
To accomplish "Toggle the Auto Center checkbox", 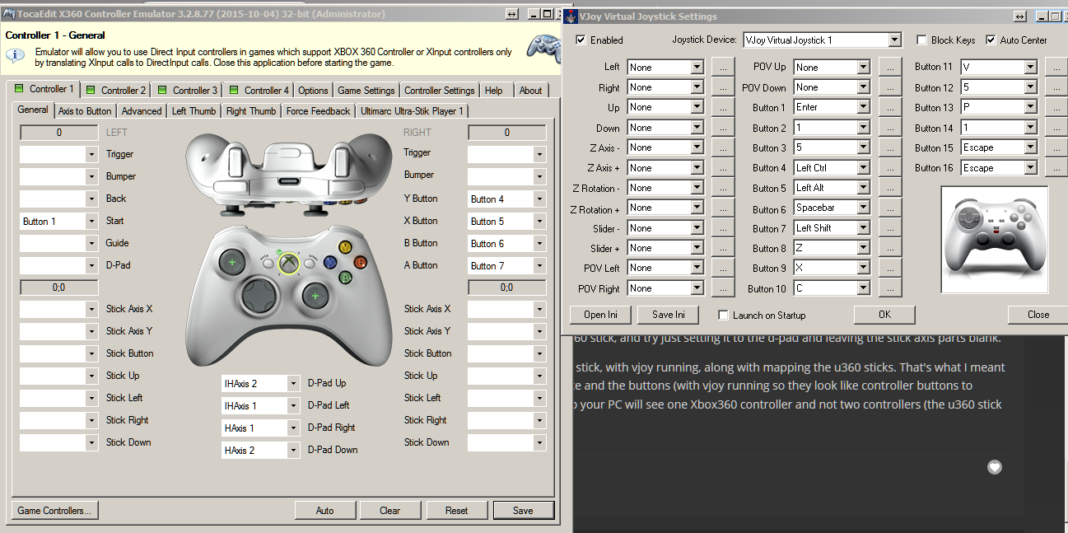I will point(991,40).
